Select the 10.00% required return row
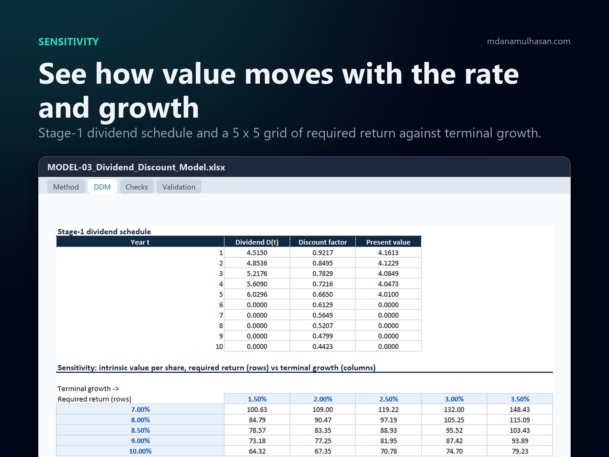 pos(140,451)
